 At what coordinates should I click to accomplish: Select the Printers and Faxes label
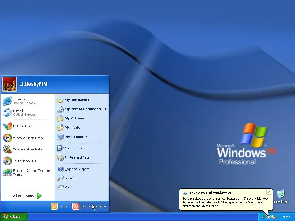pos(78,157)
